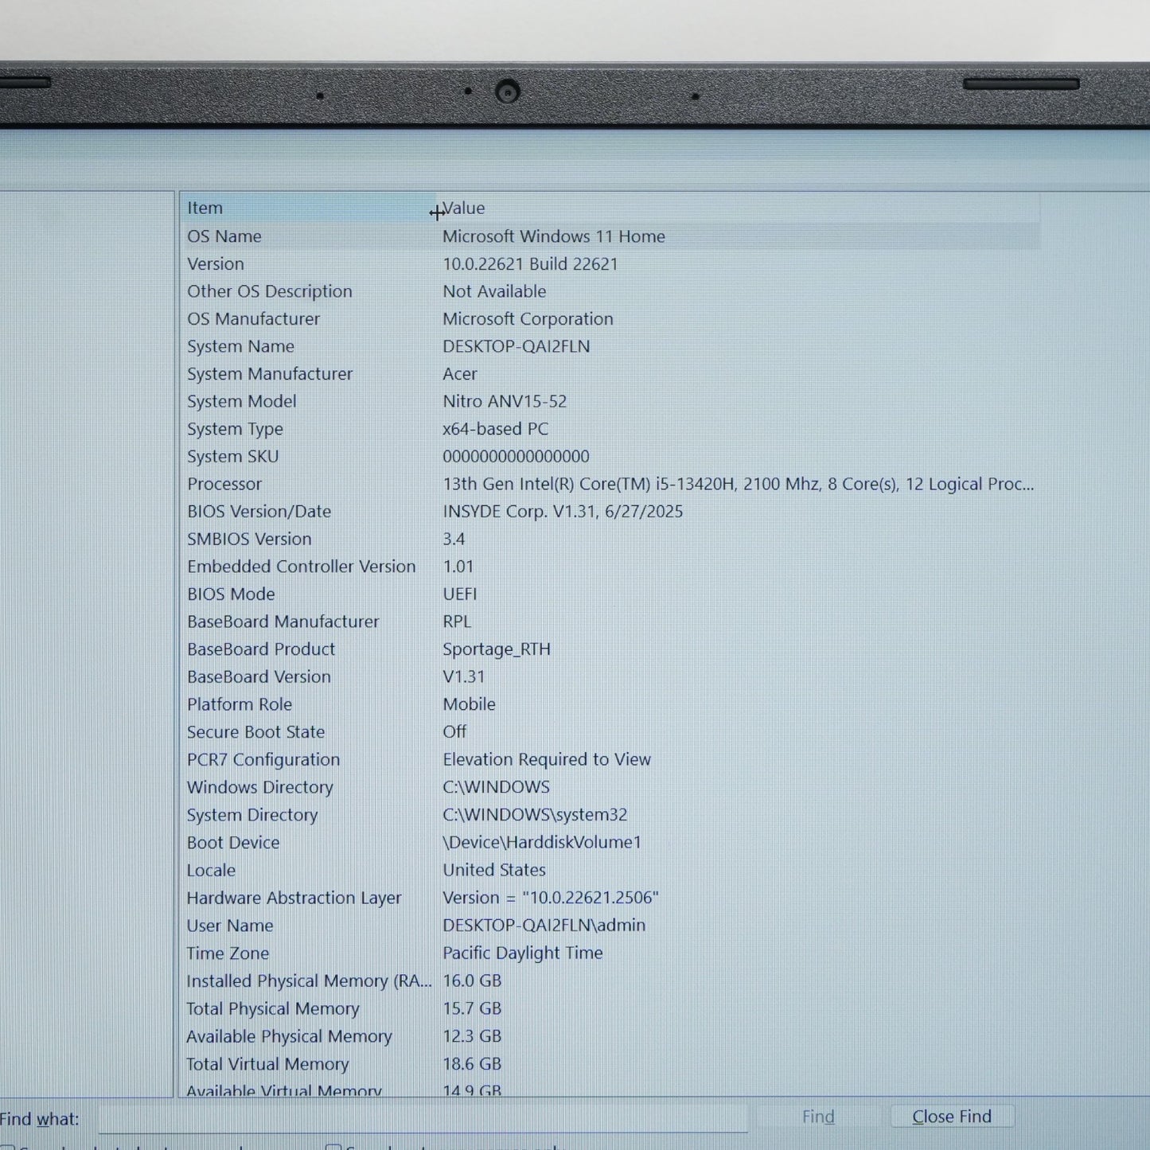The height and width of the screenshot is (1150, 1150).
Task: Select the BIOS Version/Date item
Action: click(x=259, y=512)
